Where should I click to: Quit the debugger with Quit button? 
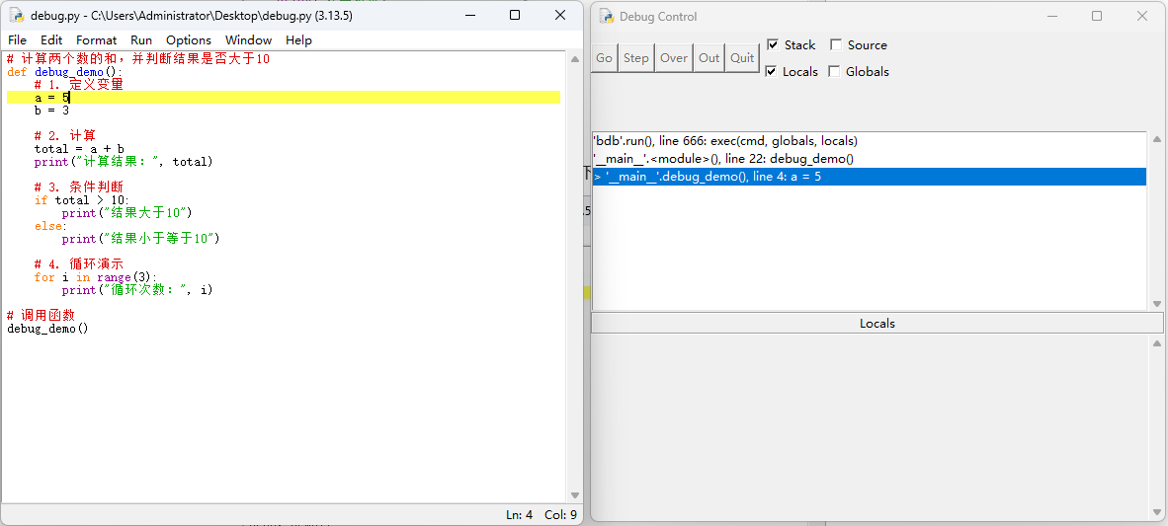tap(742, 58)
